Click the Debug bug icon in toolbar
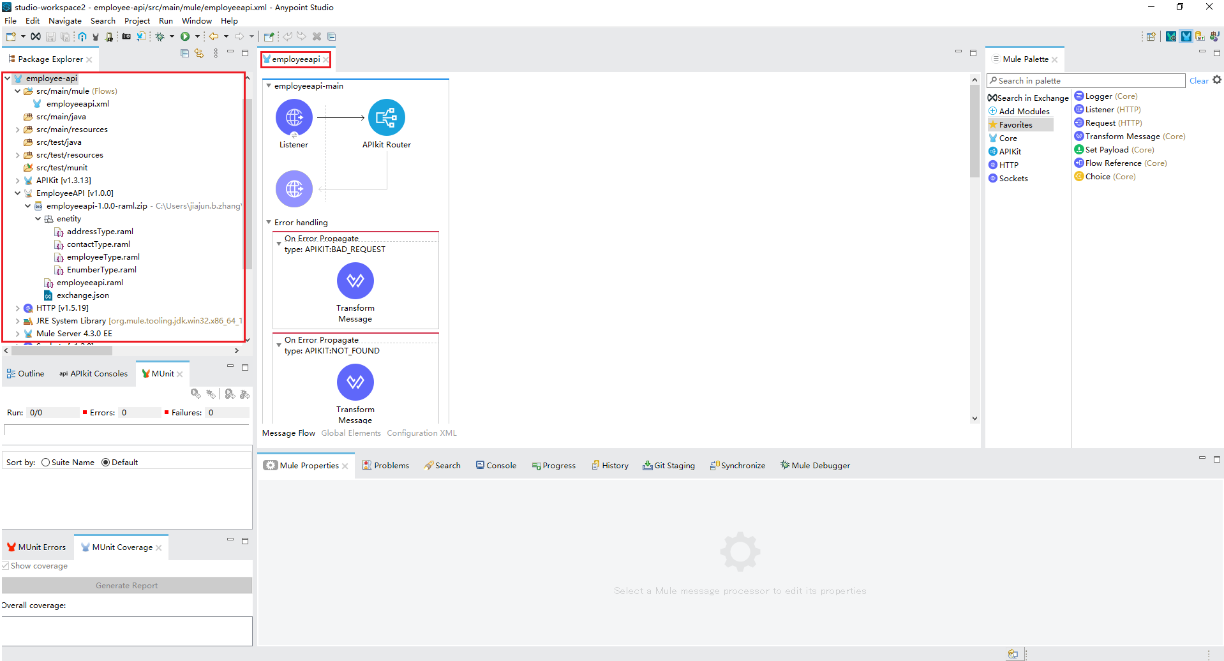 [x=160, y=36]
